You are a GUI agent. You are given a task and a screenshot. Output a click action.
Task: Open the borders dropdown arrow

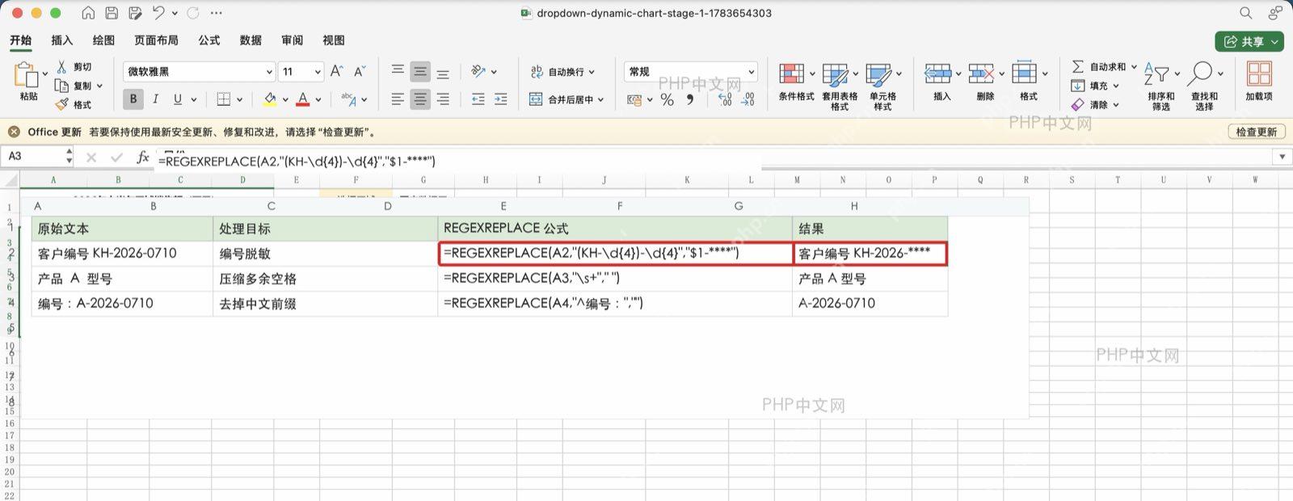point(240,99)
